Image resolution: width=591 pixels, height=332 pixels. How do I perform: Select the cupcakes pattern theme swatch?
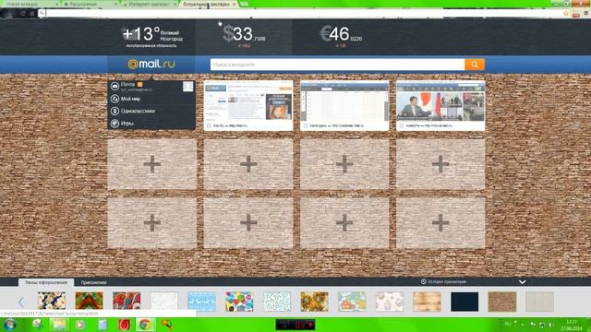point(390,302)
